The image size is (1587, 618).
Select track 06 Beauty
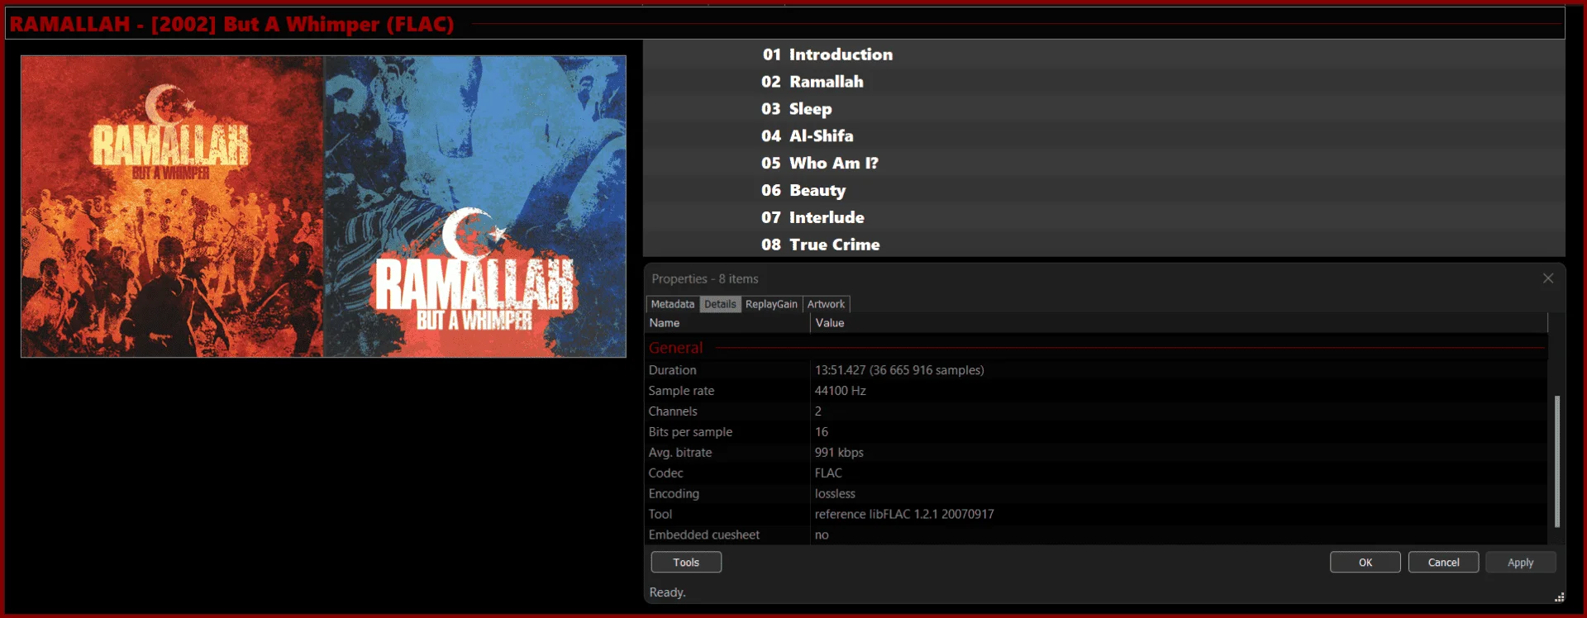[1104, 191]
